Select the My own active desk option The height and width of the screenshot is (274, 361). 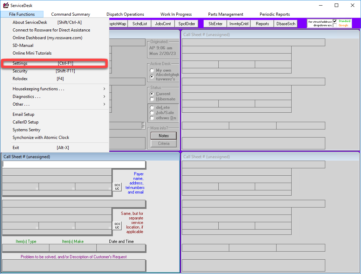pyautogui.click(x=152, y=70)
